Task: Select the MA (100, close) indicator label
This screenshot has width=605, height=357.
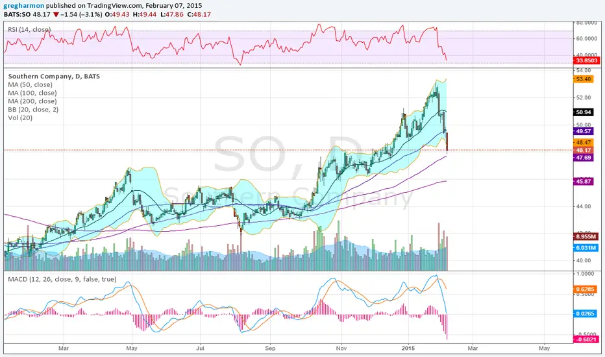Action: 32,93
